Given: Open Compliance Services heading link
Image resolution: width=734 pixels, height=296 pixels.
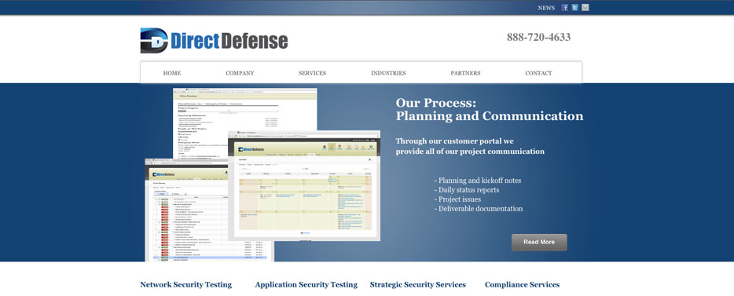Looking at the screenshot, I should [522, 284].
